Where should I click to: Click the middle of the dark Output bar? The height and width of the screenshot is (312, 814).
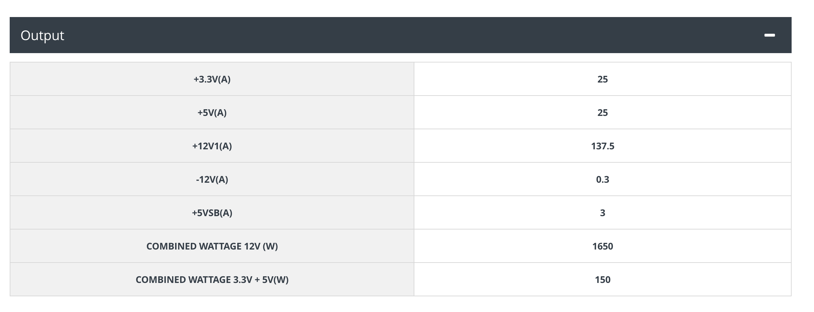[400, 35]
